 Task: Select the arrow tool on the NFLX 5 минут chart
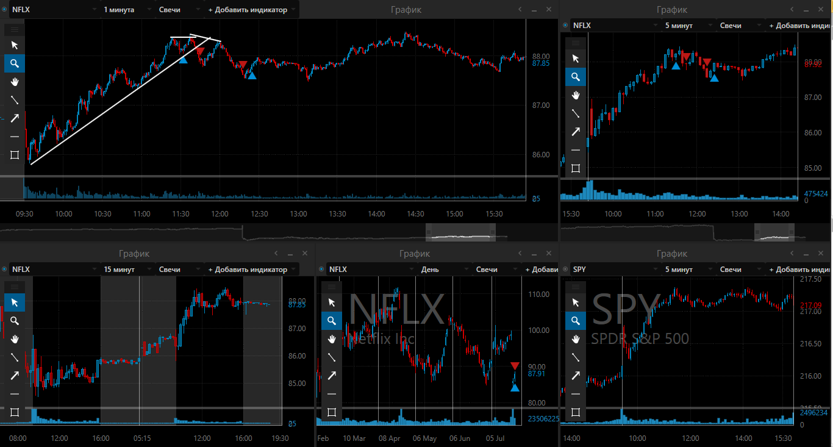coord(576,132)
